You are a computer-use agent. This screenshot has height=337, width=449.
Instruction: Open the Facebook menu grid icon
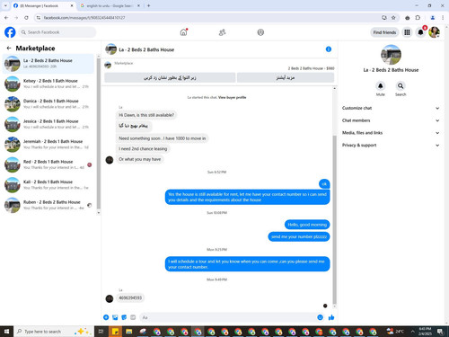(407, 32)
